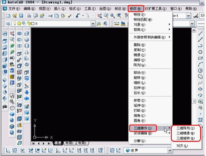Expand the 对象(O) submenu
The image size is (206, 156).
pos(151,25)
